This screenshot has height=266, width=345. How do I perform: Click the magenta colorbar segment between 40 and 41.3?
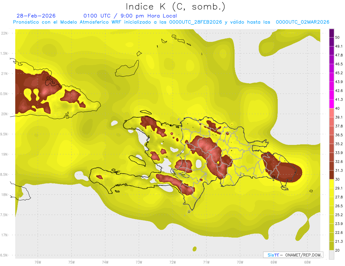pyautogui.click(x=332, y=104)
